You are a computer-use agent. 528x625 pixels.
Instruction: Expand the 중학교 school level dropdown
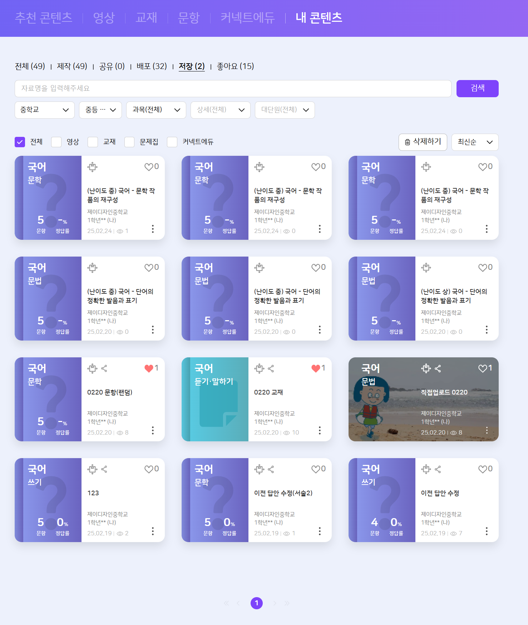click(x=45, y=110)
